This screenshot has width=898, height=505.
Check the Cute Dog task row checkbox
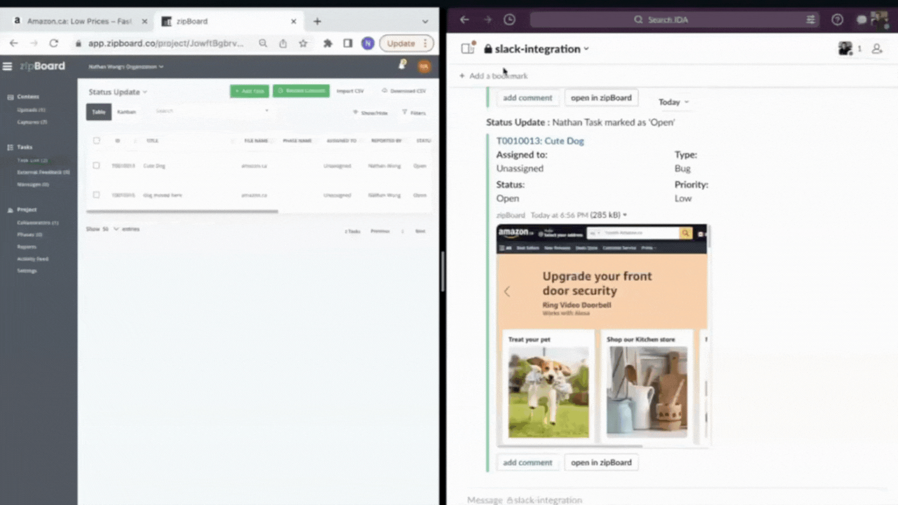[x=96, y=165]
